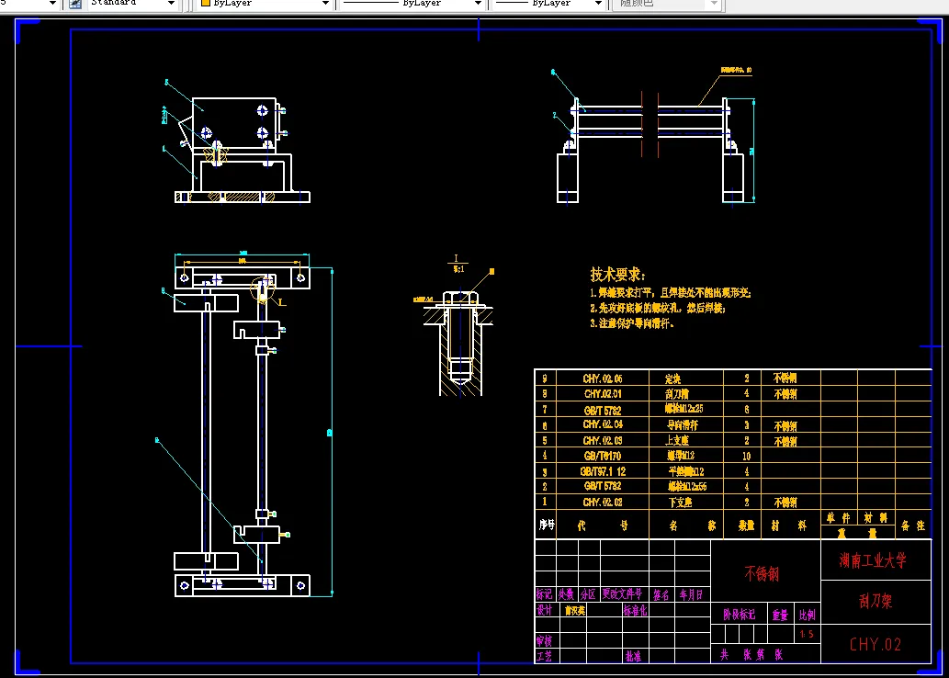Select drawing number CHY.02 in title block
949x678 pixels.
[876, 645]
